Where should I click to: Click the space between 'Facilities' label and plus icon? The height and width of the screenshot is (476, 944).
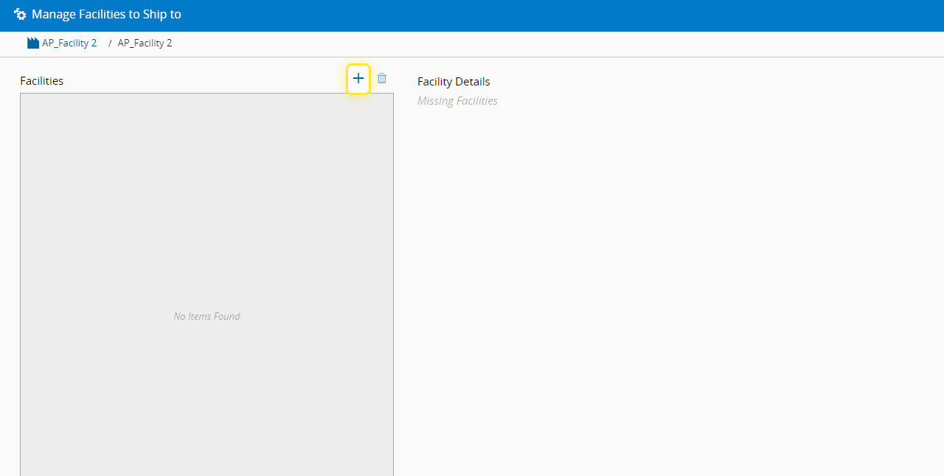206,80
